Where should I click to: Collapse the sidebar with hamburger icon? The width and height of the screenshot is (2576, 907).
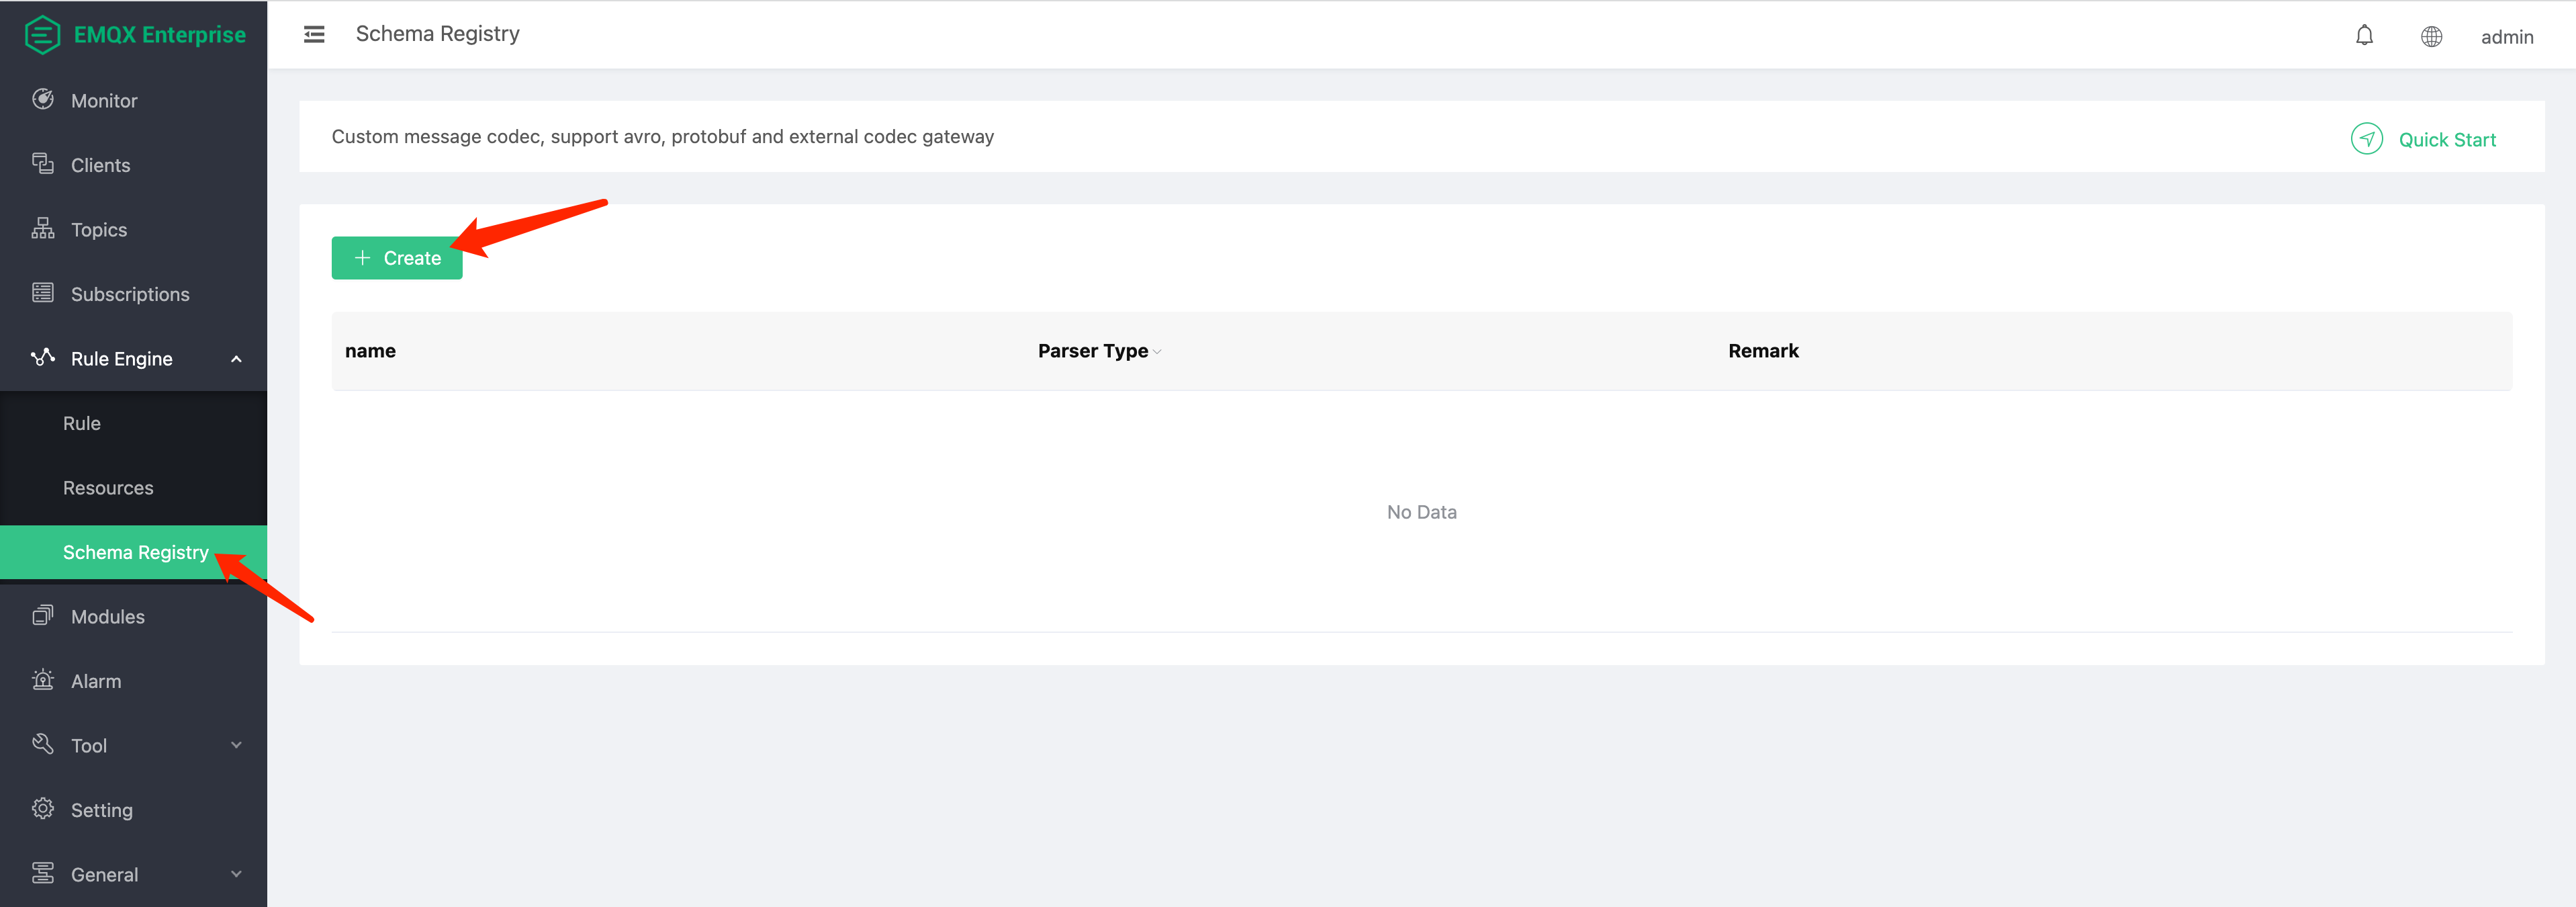313,33
